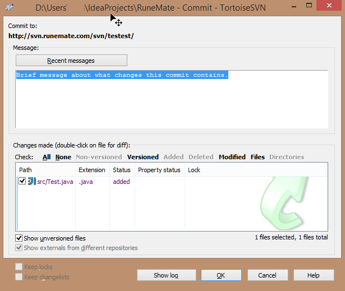Open the Help button
The height and width of the screenshot is (291, 345).
[314, 275]
